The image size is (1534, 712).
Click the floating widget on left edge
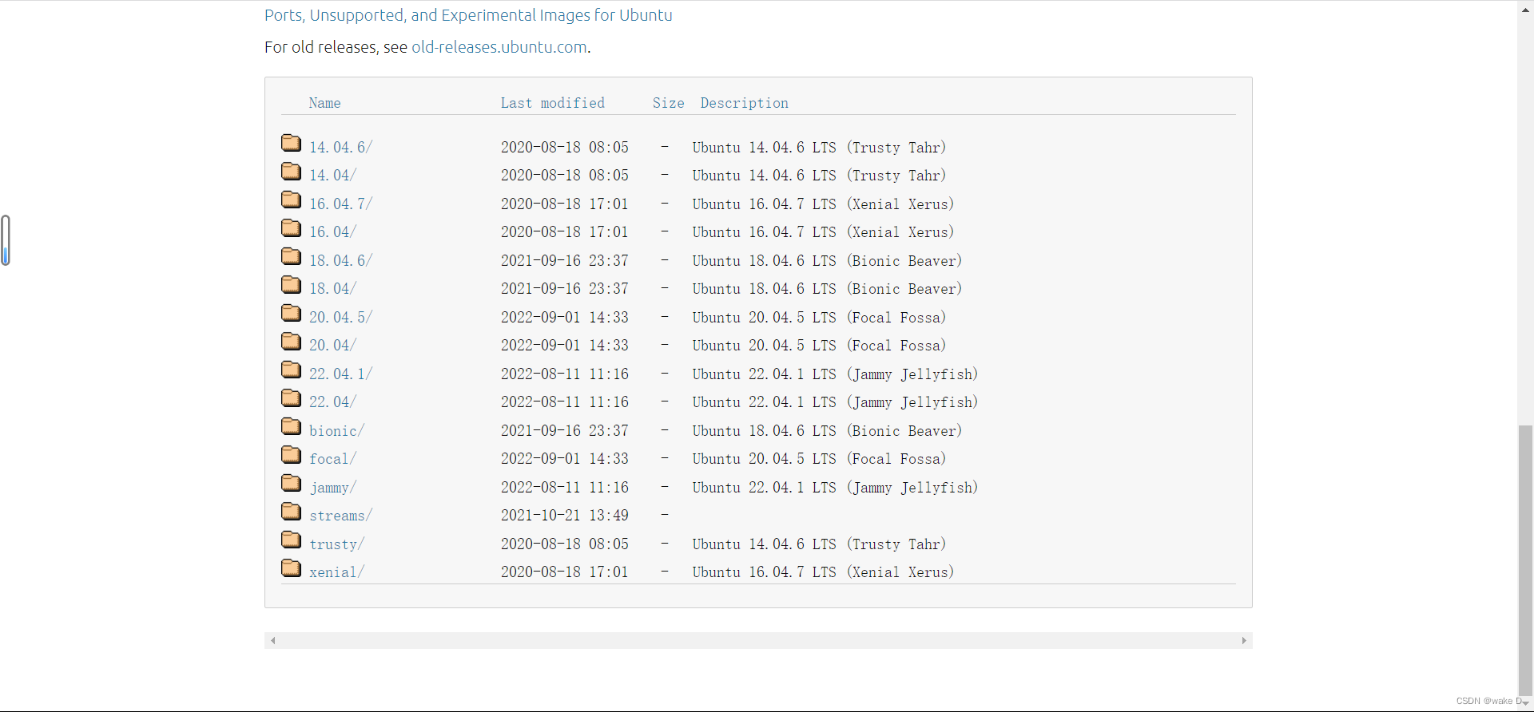(x=6, y=240)
